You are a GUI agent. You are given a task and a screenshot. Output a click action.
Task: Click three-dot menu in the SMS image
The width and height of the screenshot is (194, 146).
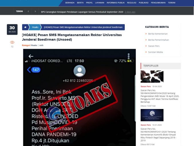pyautogui.click(x=129, y=56)
